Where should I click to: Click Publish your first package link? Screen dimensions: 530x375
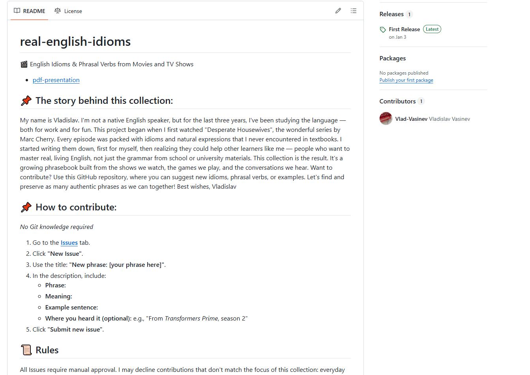click(406, 80)
